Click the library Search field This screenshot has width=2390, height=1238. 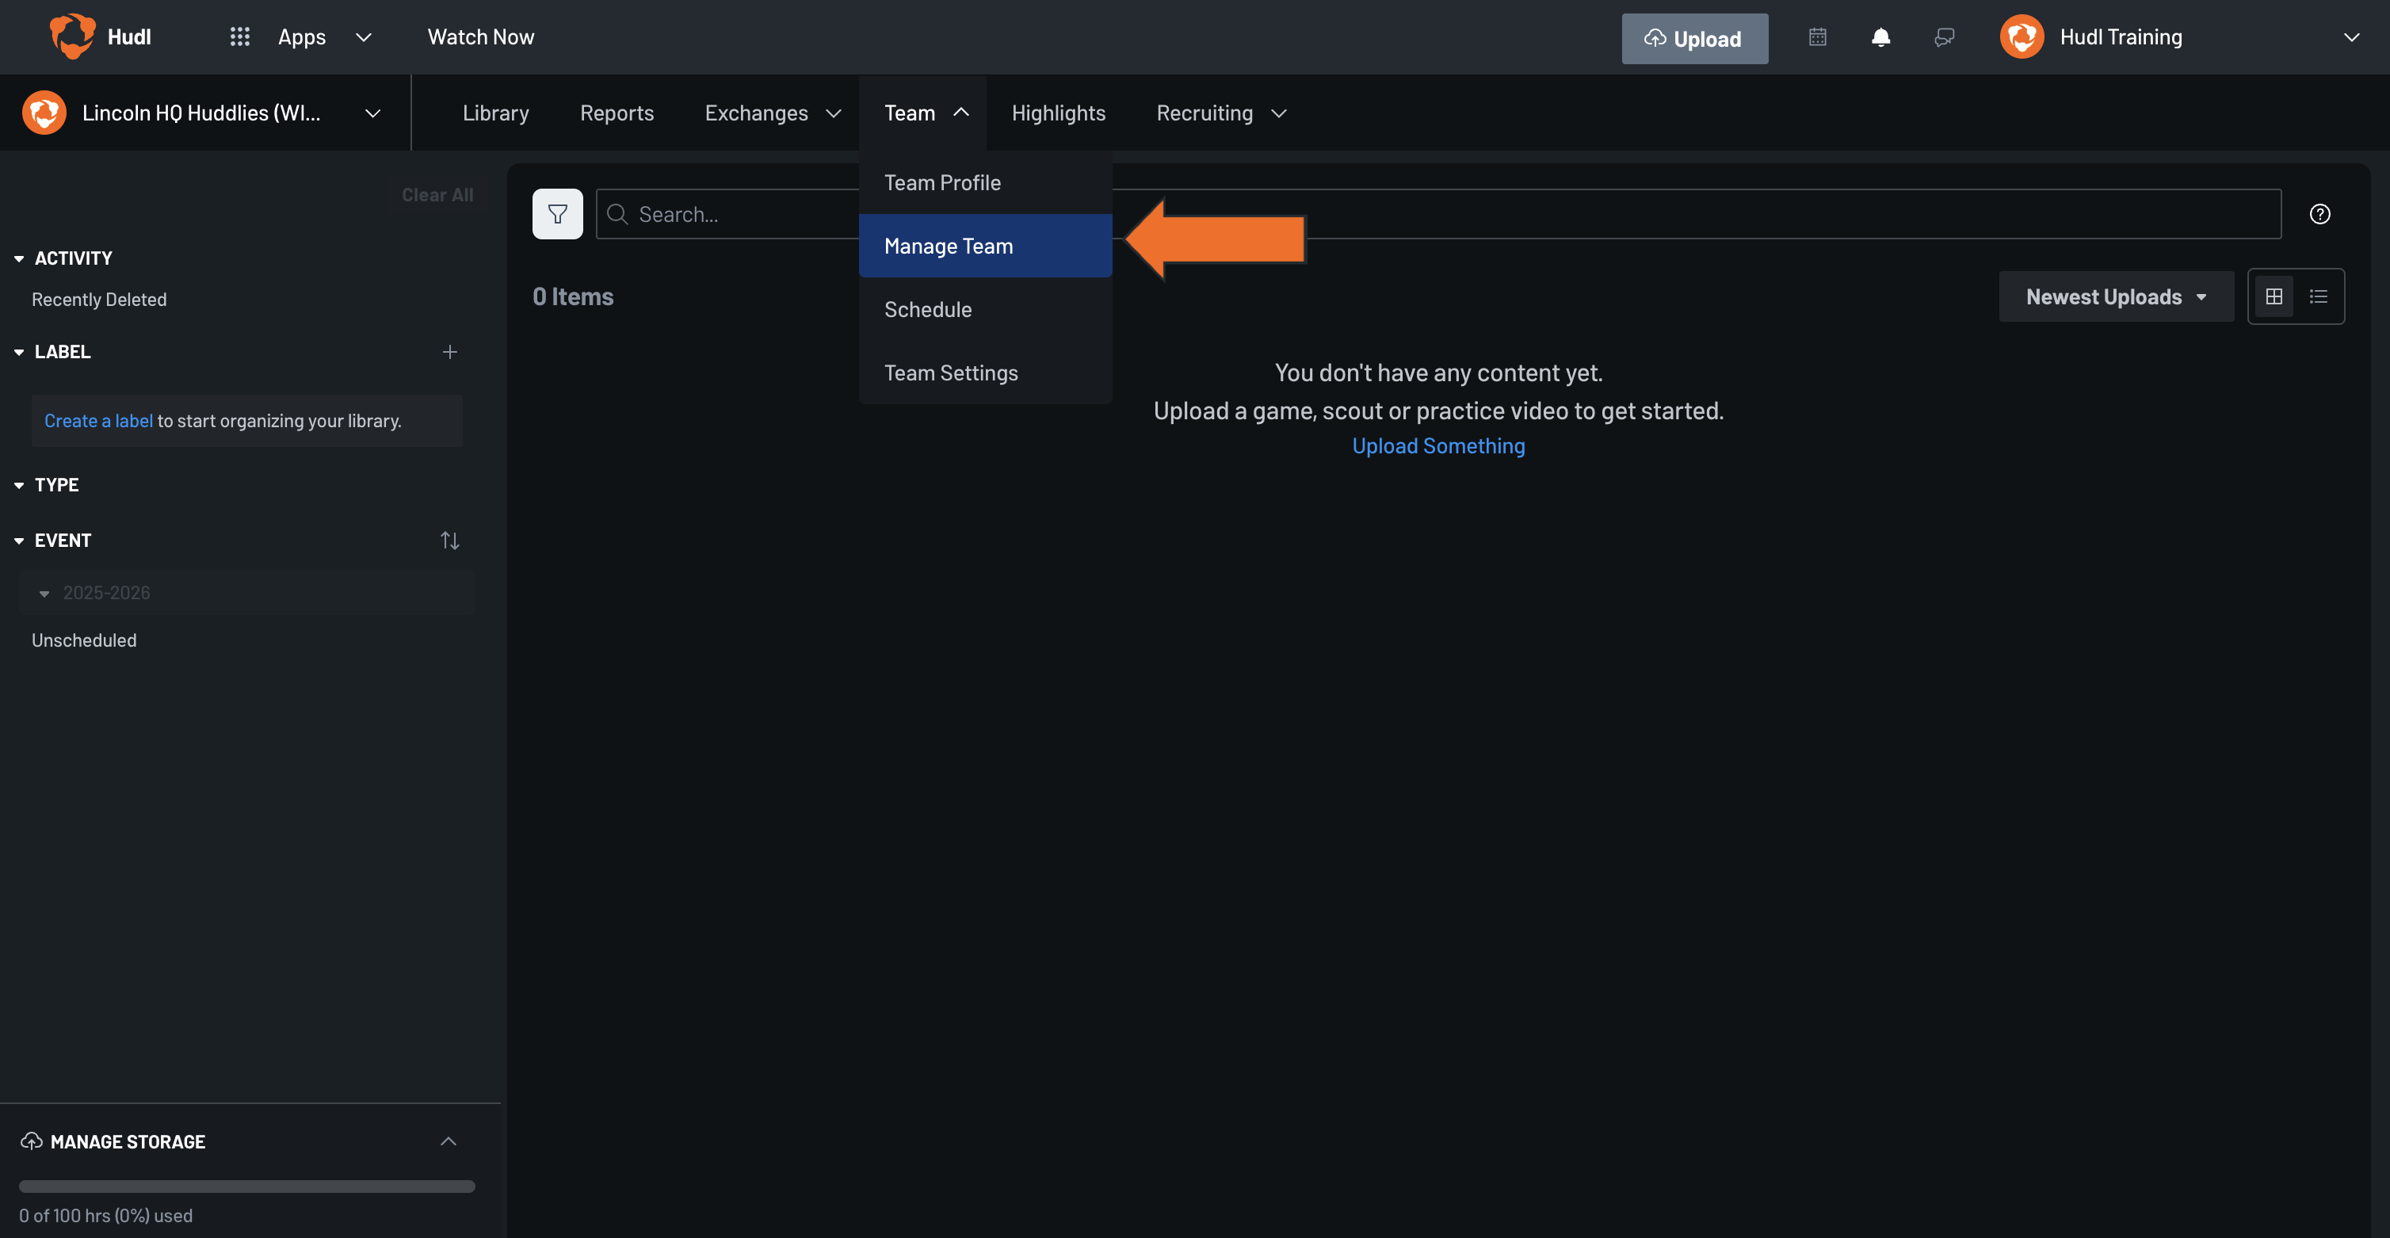[1438, 213]
